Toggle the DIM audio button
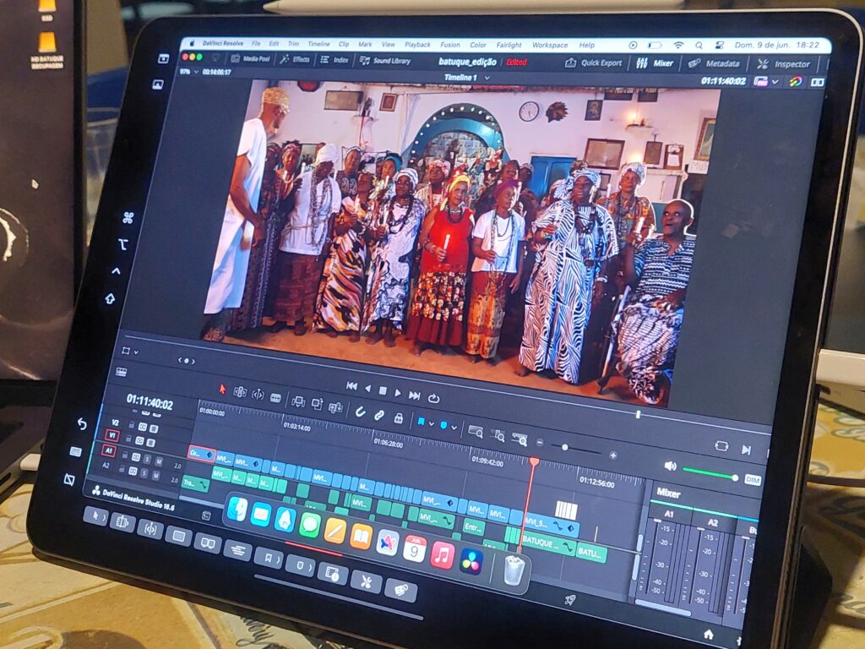Viewport: 865px width, 649px height. (x=752, y=480)
